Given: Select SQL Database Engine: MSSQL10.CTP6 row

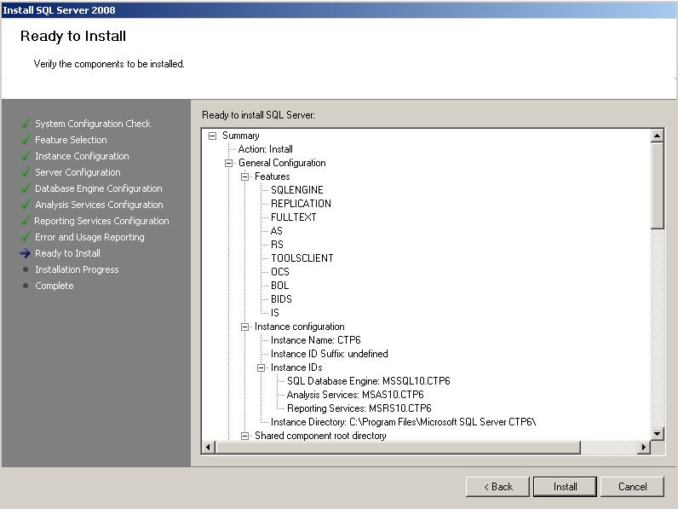Looking at the screenshot, I should 369,381.
